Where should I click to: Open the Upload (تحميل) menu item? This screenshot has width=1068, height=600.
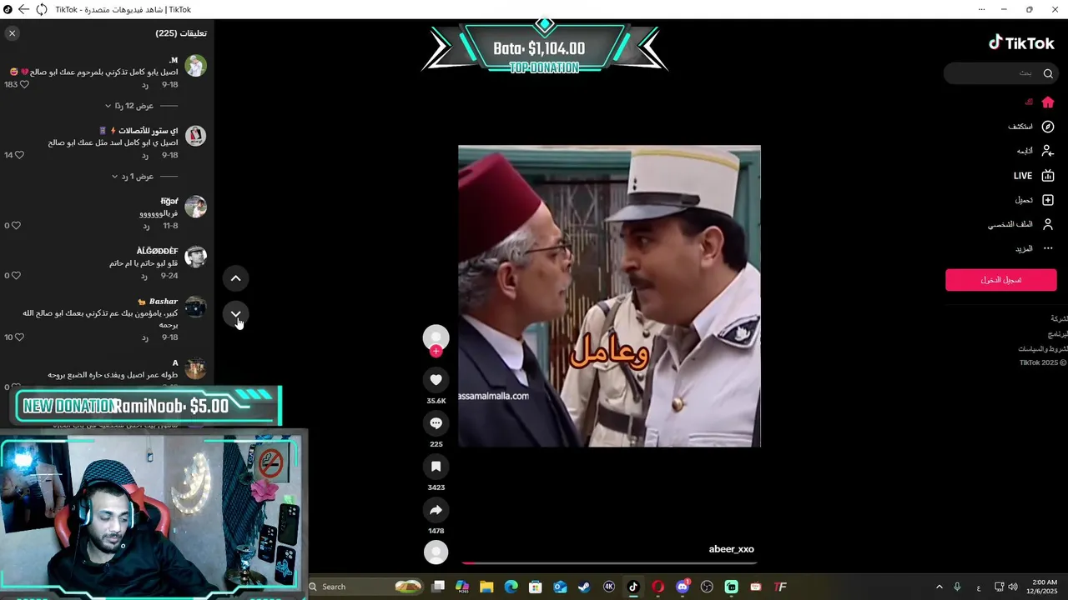click(1034, 200)
